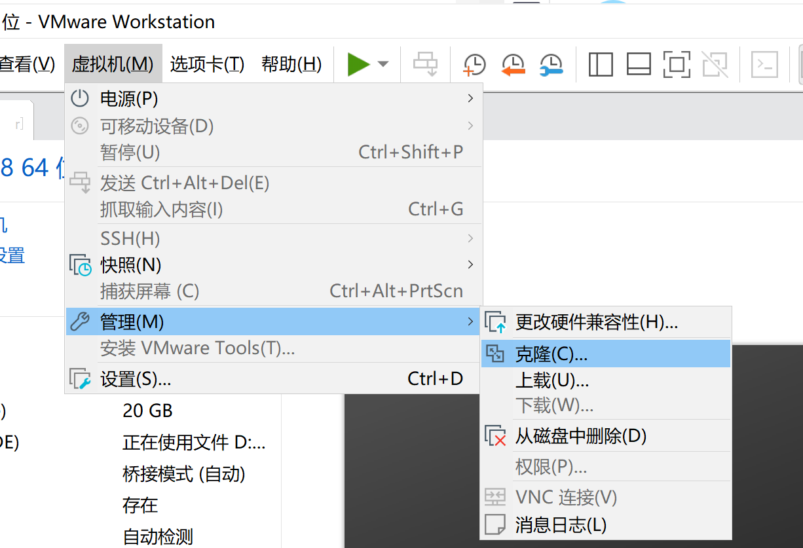Click the chevron arrow on SSH(H) row
The image size is (803, 548).
point(470,238)
